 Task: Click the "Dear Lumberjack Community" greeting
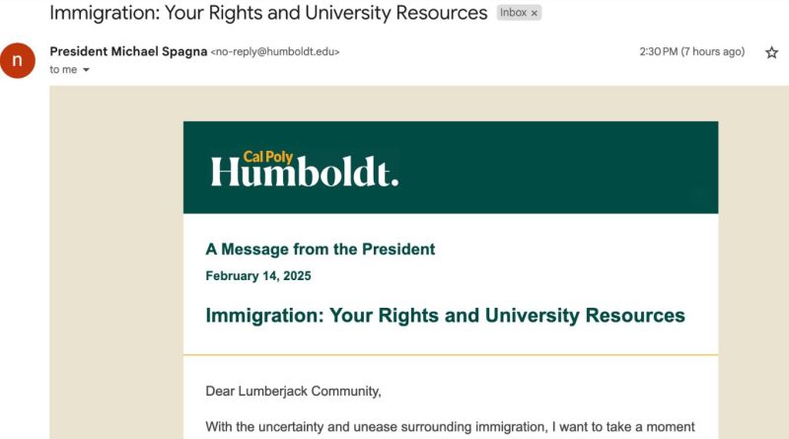pyautogui.click(x=293, y=392)
